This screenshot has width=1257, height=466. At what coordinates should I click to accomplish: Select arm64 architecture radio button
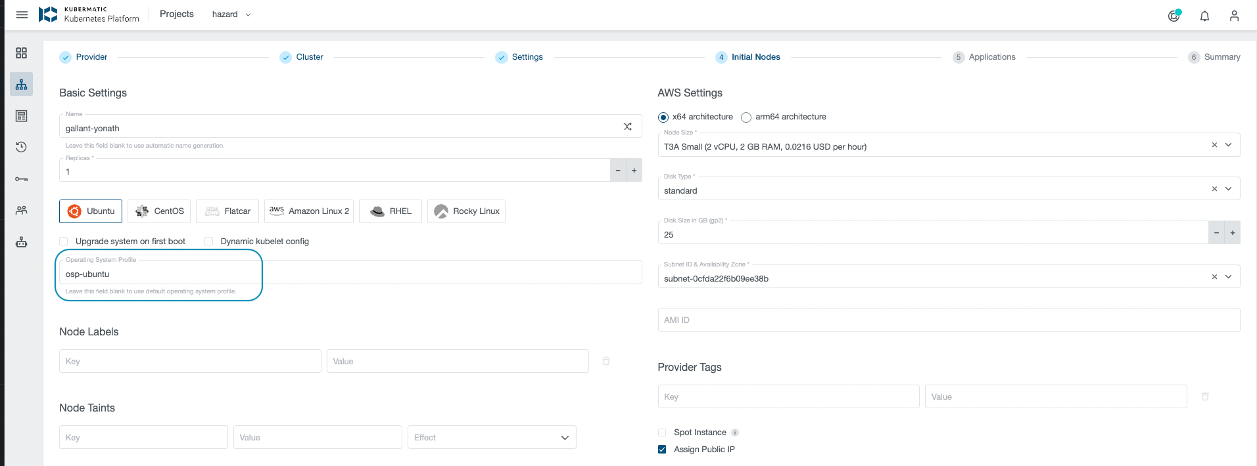746,117
